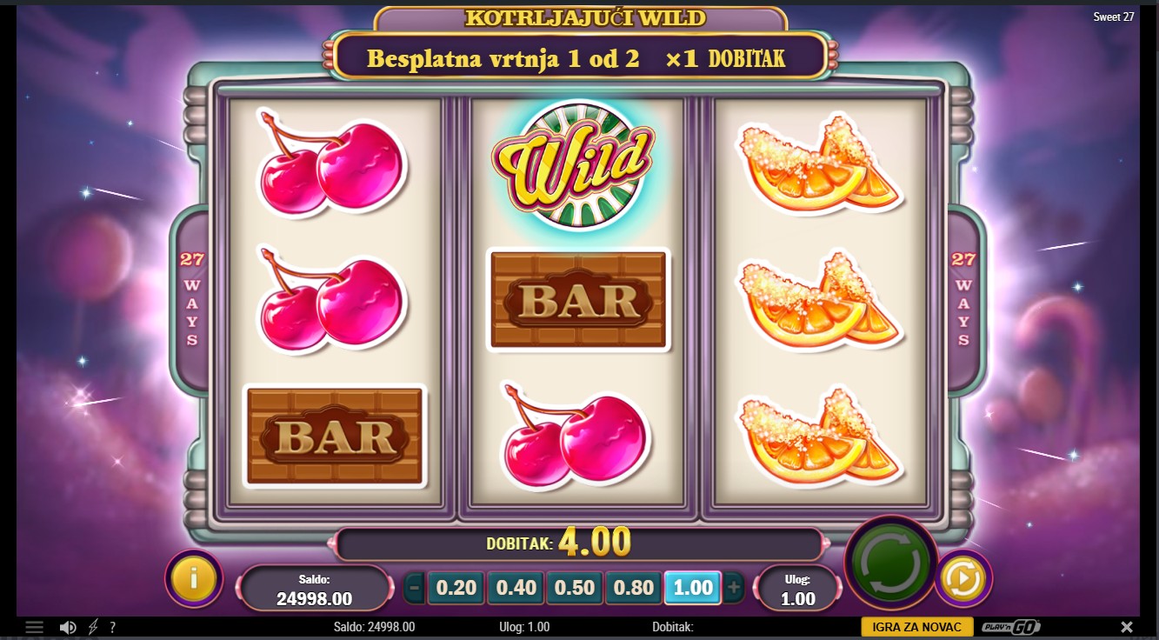Decrease bet with minus button

pos(415,588)
